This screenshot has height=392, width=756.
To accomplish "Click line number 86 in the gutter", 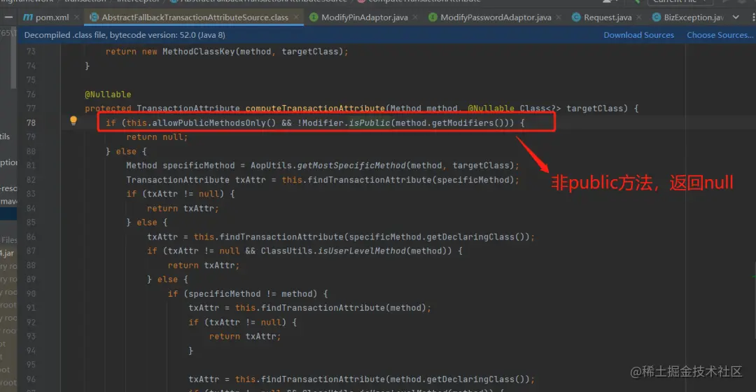I will 31,237.
